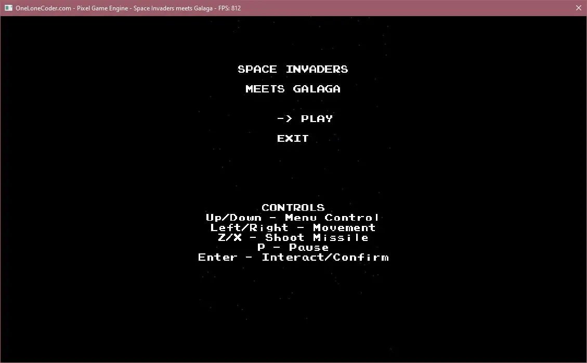Screen dimensions: 587x363
Task: Click the Movement description text
Action: [x=344, y=227]
